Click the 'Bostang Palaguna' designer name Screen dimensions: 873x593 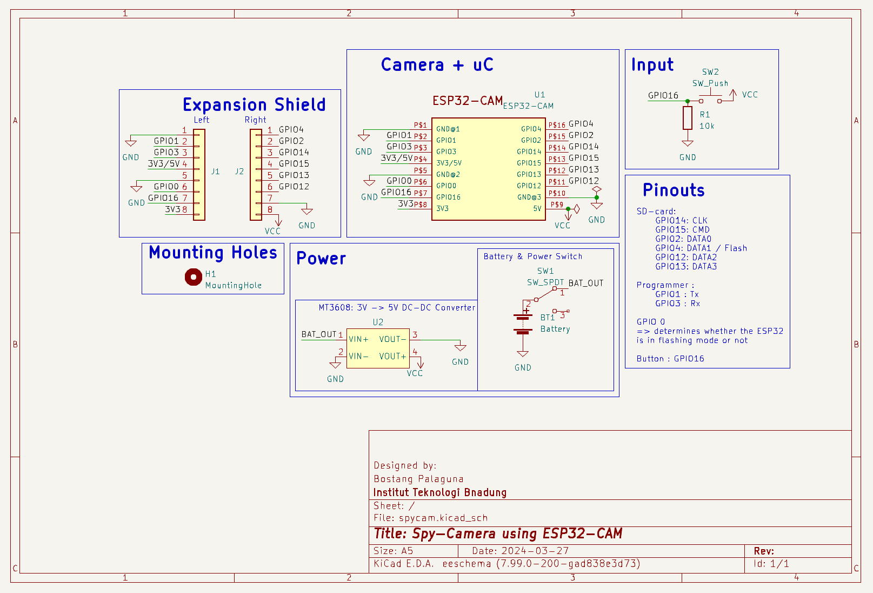tap(418, 479)
